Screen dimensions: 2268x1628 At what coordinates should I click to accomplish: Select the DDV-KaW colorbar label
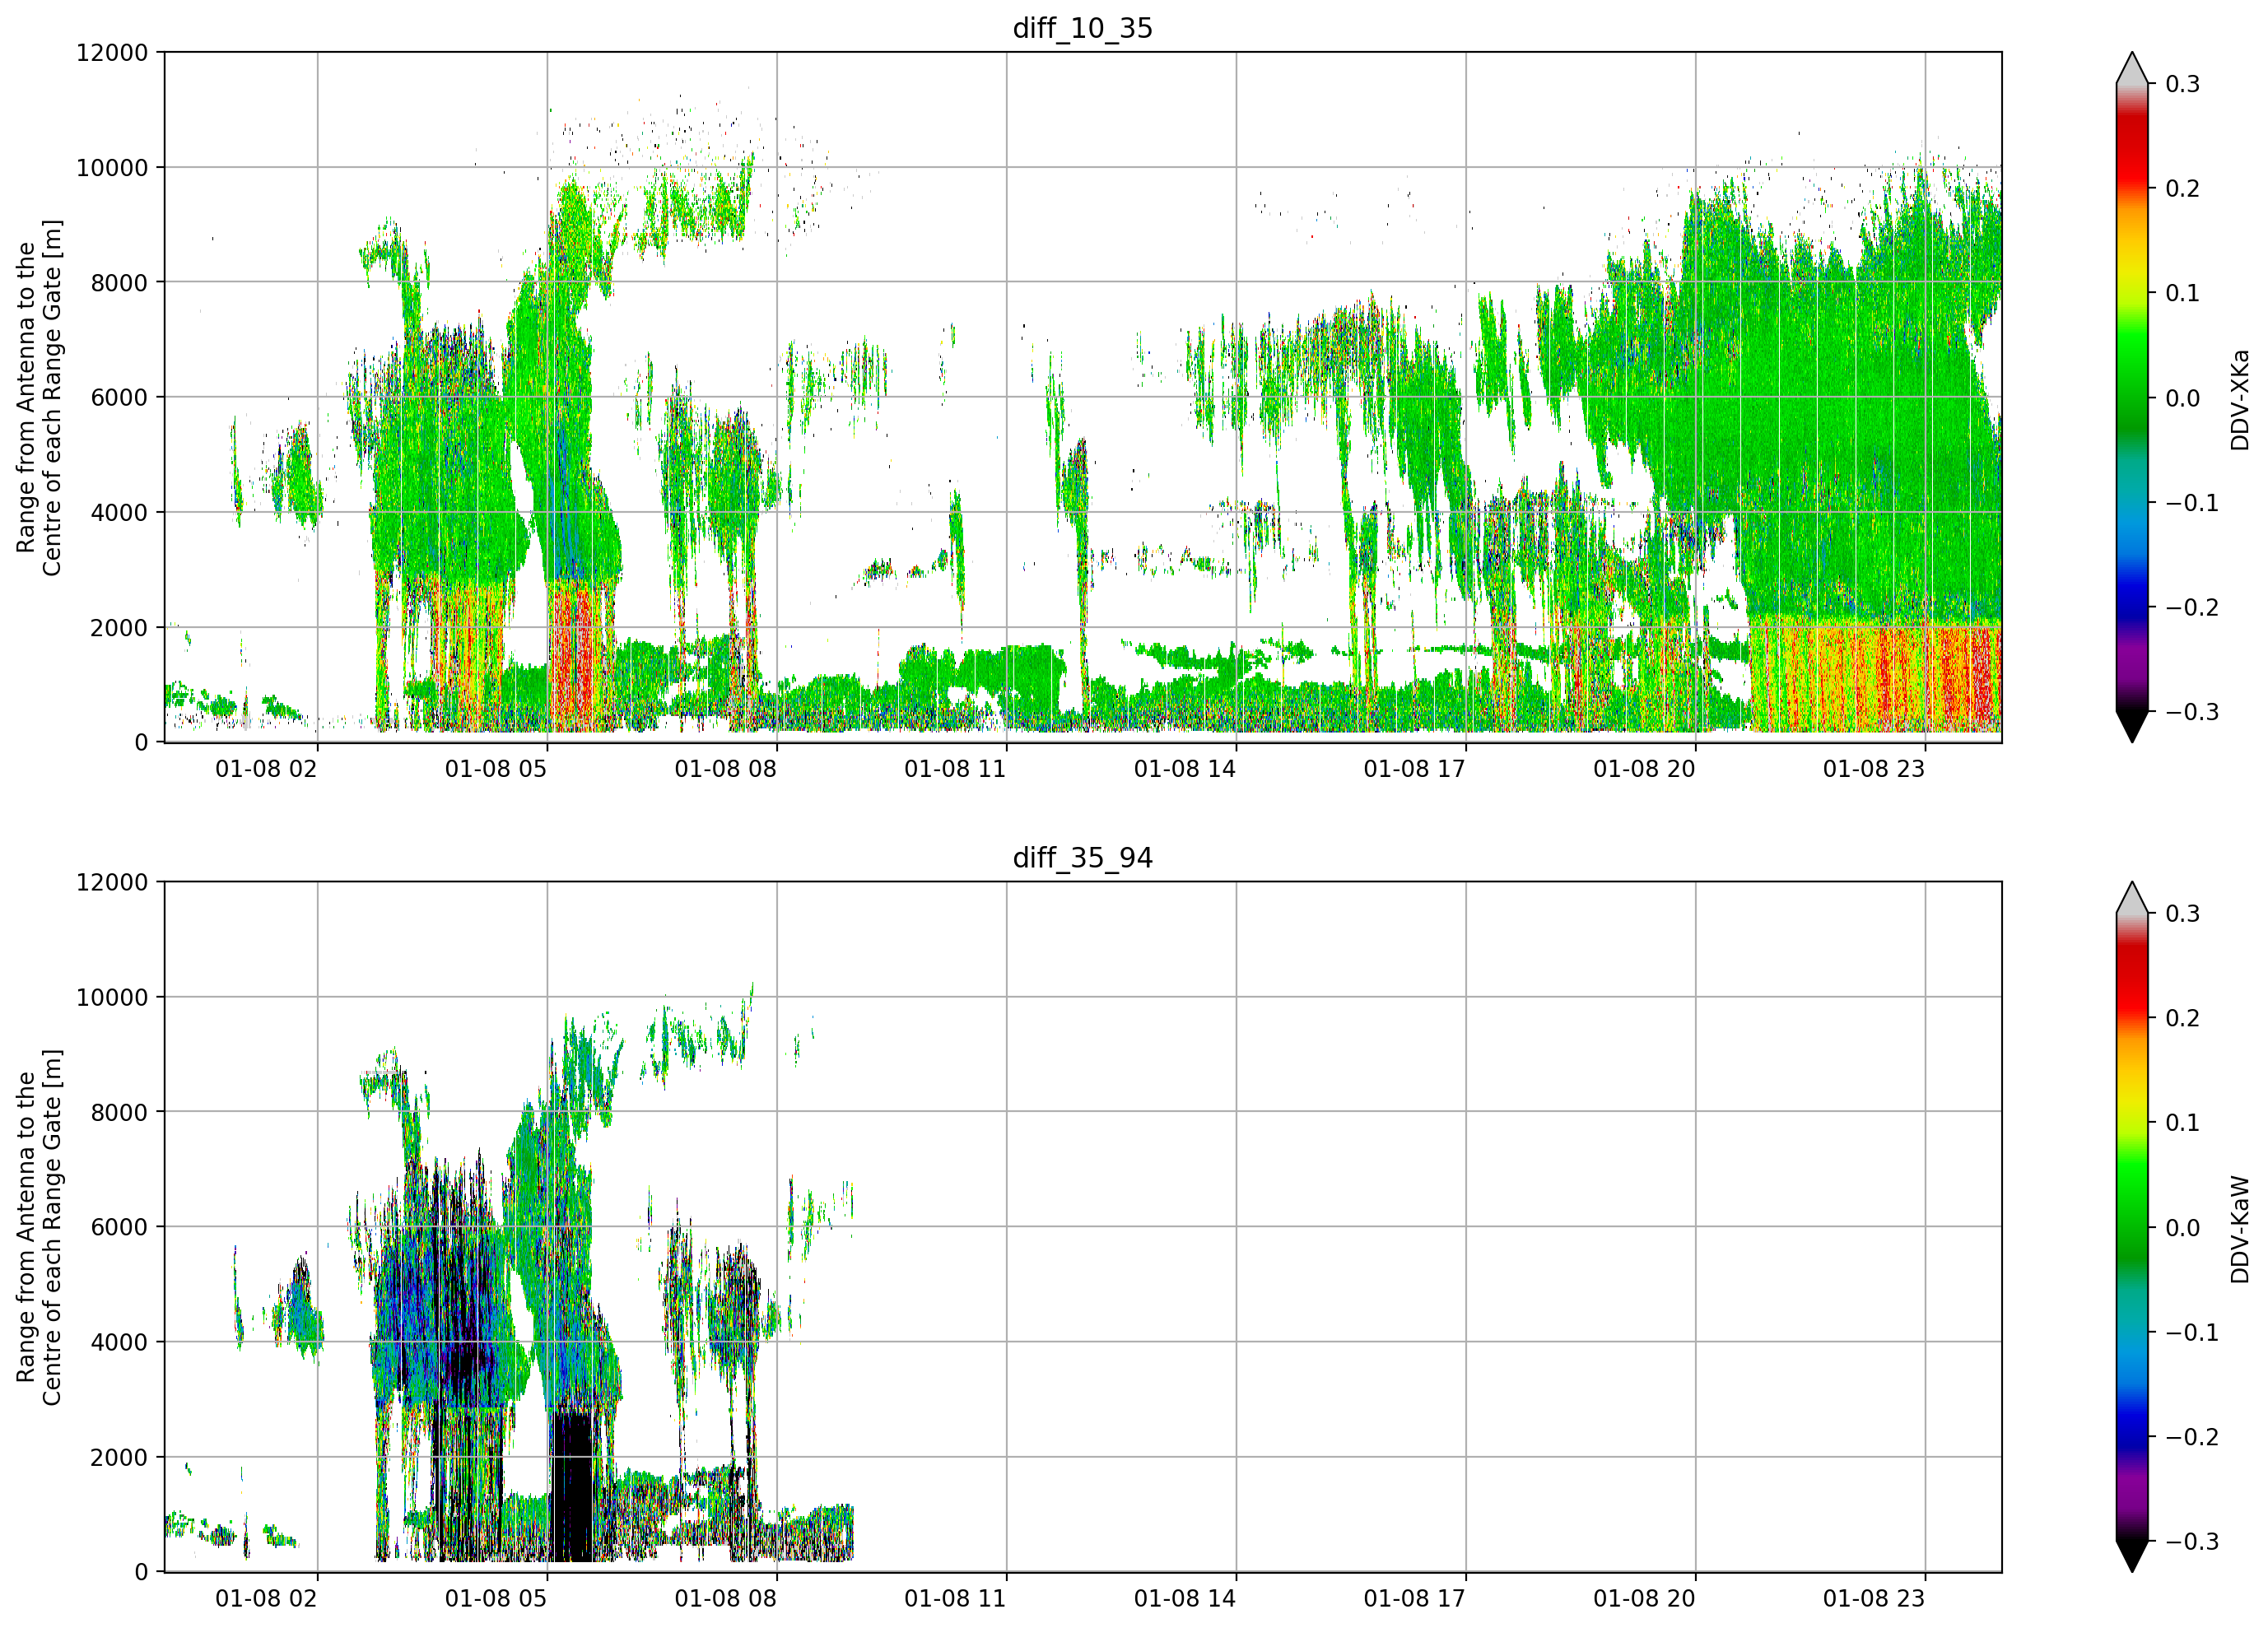coord(2239,1229)
